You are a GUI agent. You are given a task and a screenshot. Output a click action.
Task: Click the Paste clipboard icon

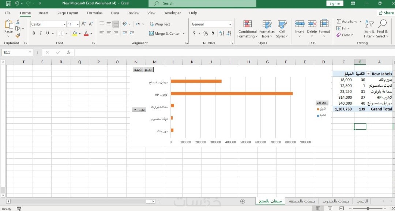[x=8, y=24]
